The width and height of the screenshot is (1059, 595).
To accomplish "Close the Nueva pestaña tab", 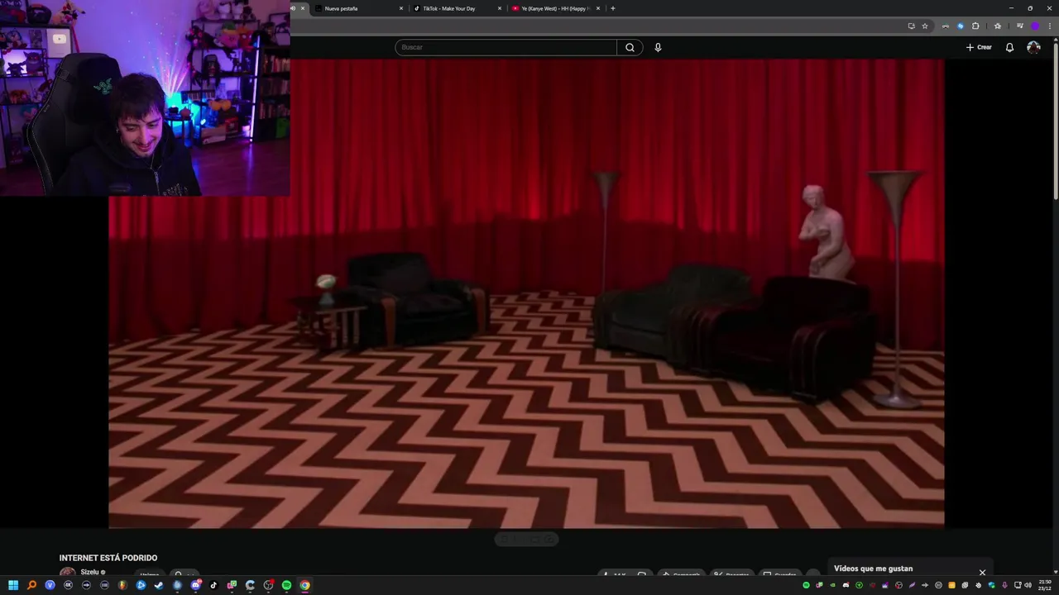I will tap(401, 8).
